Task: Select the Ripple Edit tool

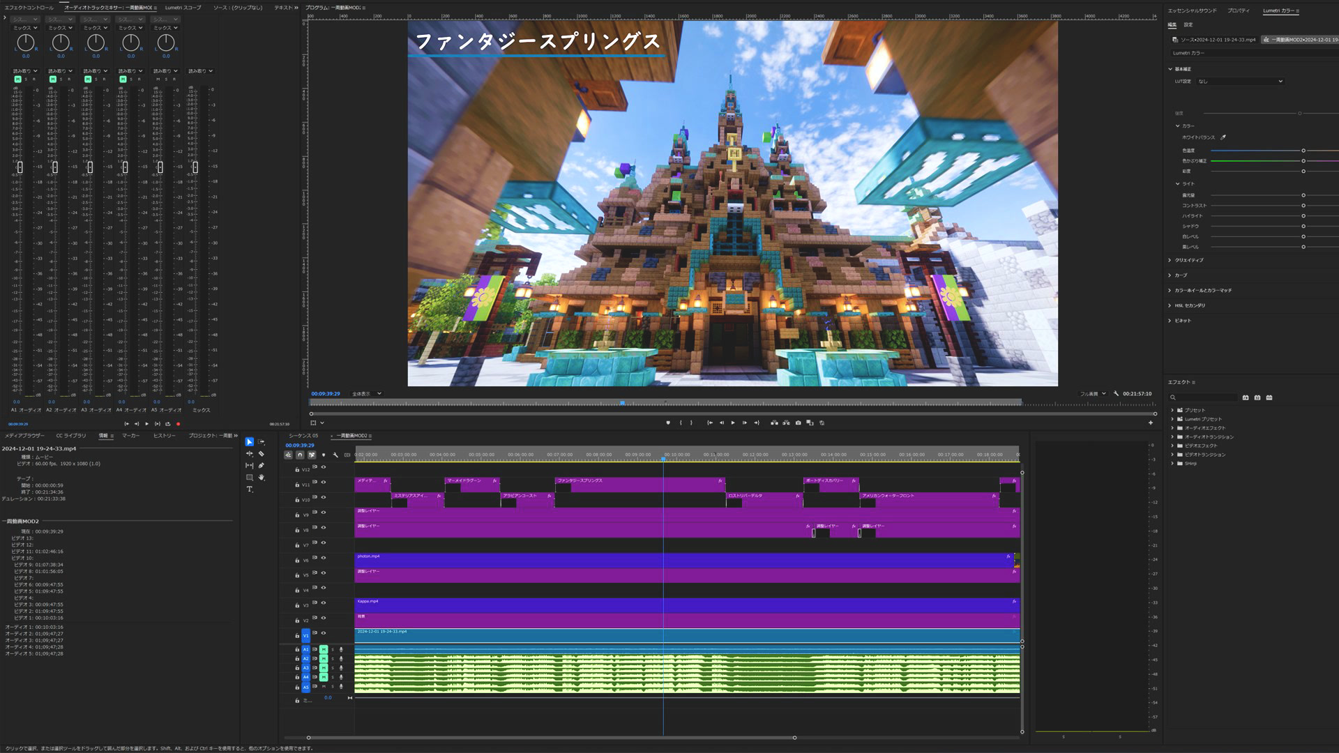Action: [x=249, y=454]
